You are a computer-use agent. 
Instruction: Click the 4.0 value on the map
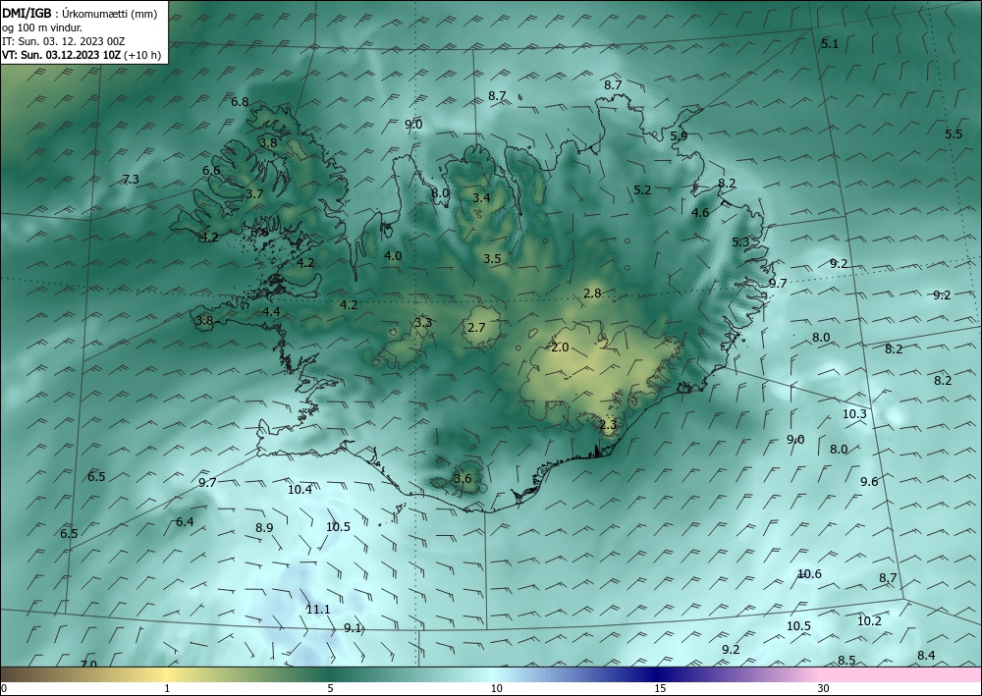click(393, 256)
